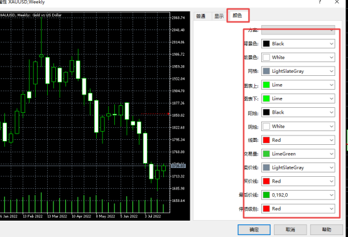Confirm with the 确定 button
This screenshot has width=348, height=237.
pyautogui.click(x=254, y=229)
